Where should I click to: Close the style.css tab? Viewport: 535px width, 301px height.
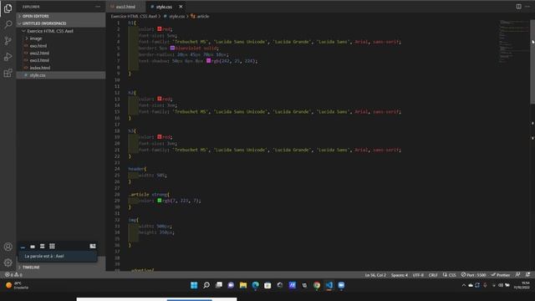pyautogui.click(x=181, y=7)
